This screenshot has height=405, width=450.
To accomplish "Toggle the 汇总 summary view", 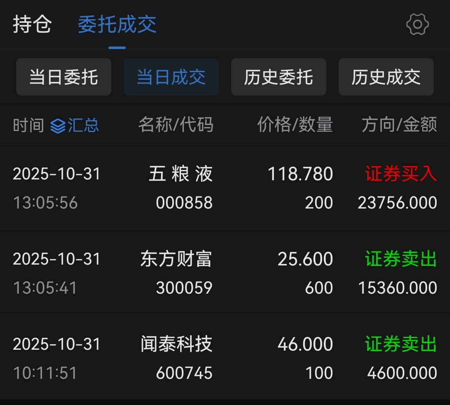I will [75, 125].
